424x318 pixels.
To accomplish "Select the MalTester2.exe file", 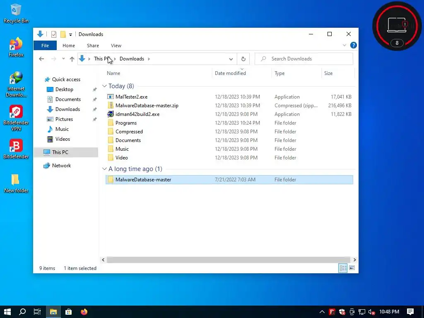I will click(x=229, y=97).
